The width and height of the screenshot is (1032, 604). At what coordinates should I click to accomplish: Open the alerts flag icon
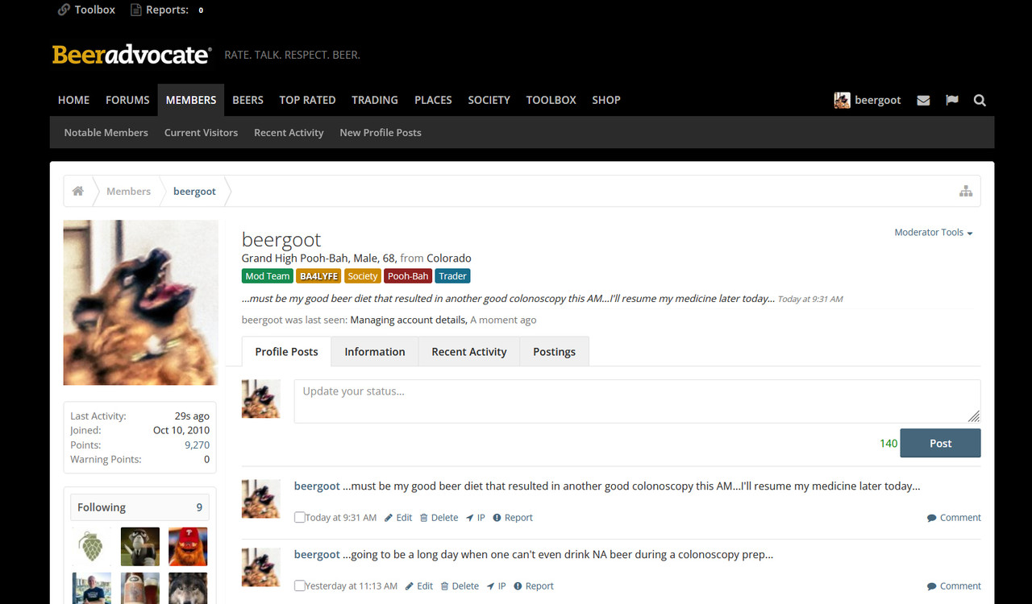(x=952, y=100)
